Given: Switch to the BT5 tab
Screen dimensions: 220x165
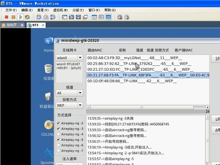Looking at the screenshot, I should tap(35, 25).
